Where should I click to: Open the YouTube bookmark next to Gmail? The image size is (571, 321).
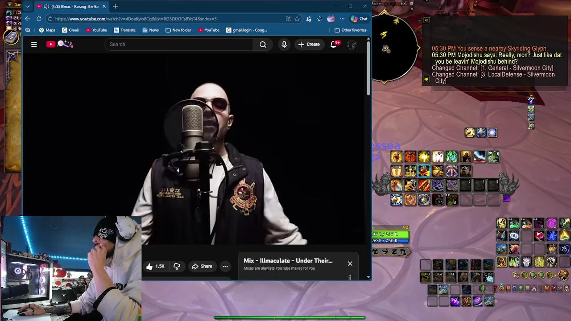96,30
